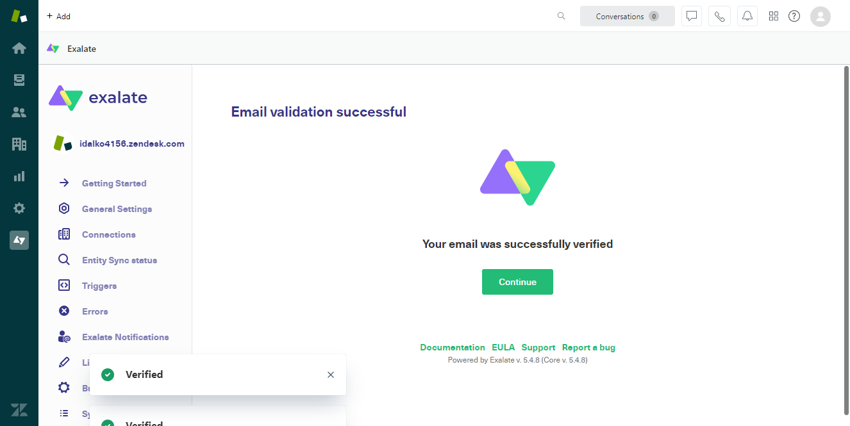Open the Views icon in Zendesk navigation

tap(19, 80)
